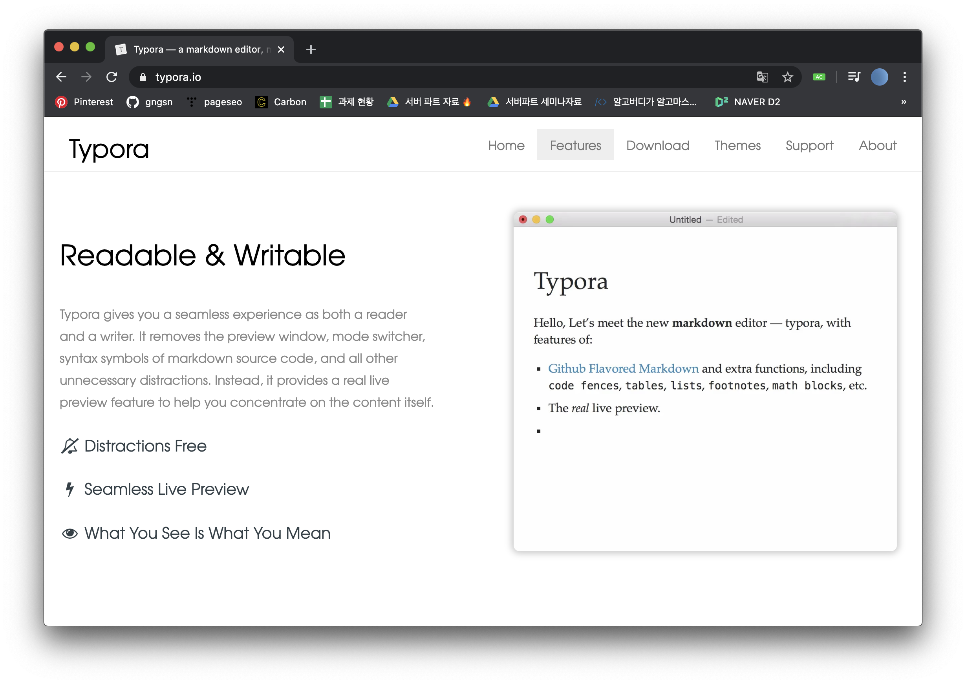The image size is (966, 684).
Task: Expand hidden bookmarks overflow chevron
Action: pyautogui.click(x=904, y=102)
